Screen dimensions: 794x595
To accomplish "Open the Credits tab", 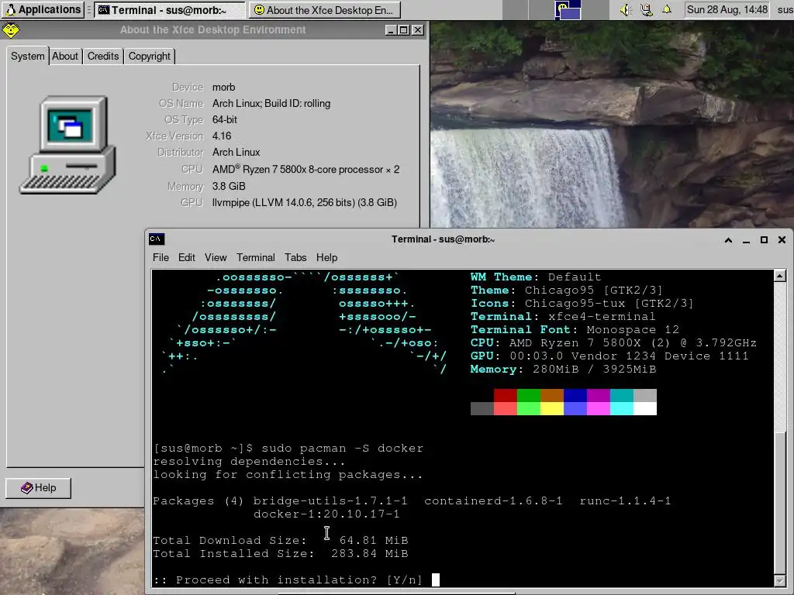I will [x=103, y=56].
